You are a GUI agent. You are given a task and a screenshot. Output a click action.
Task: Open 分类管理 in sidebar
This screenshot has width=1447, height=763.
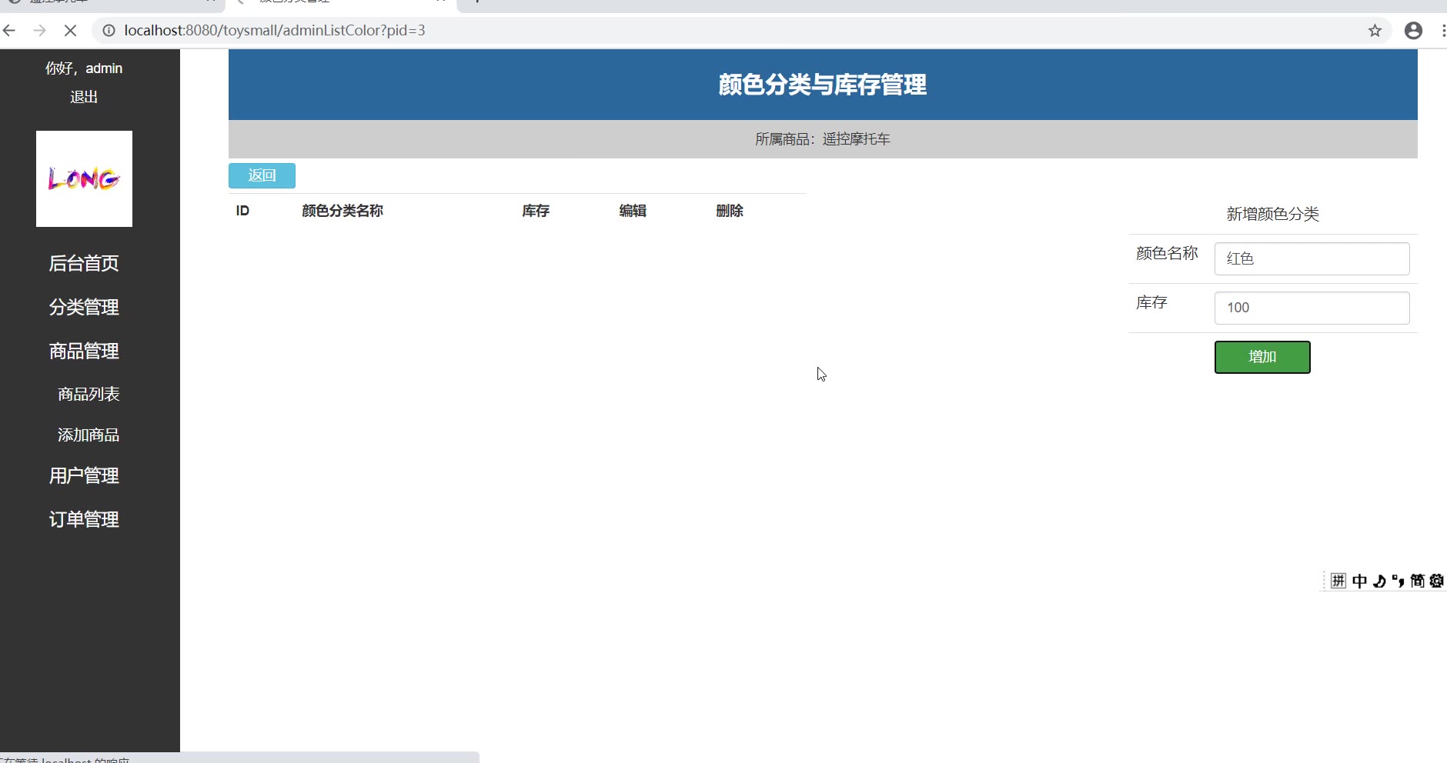tap(84, 307)
